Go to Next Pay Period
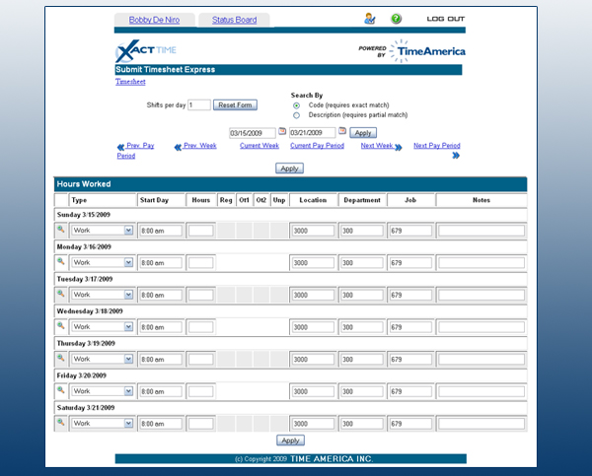The image size is (592, 476). point(437,146)
